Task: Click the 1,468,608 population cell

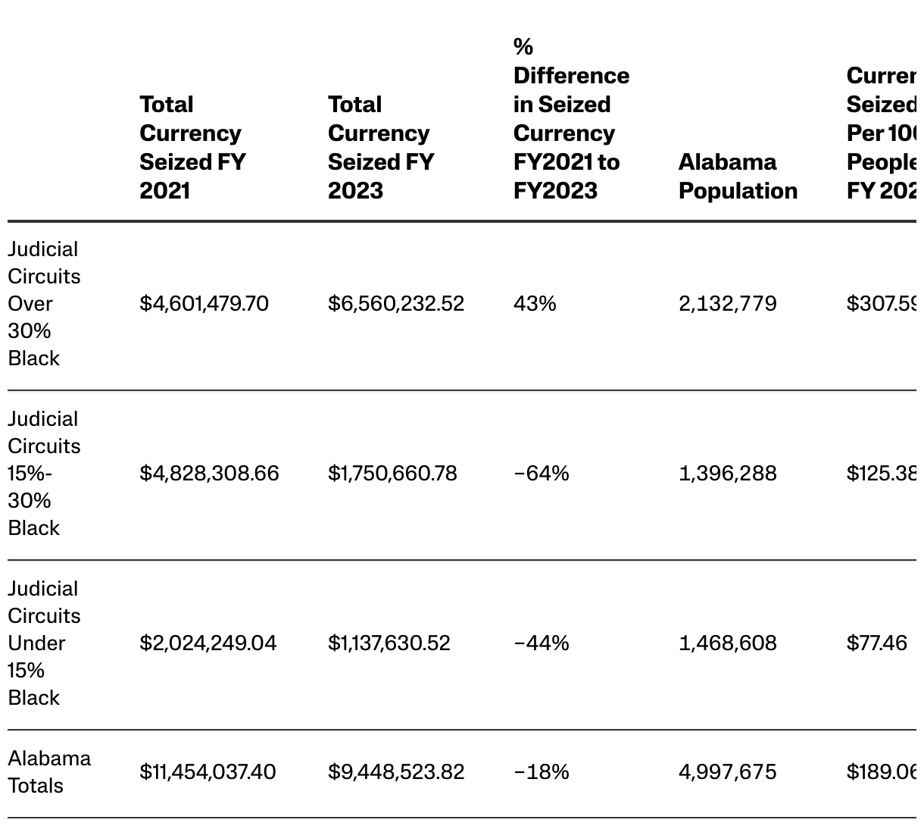Action: point(727,643)
